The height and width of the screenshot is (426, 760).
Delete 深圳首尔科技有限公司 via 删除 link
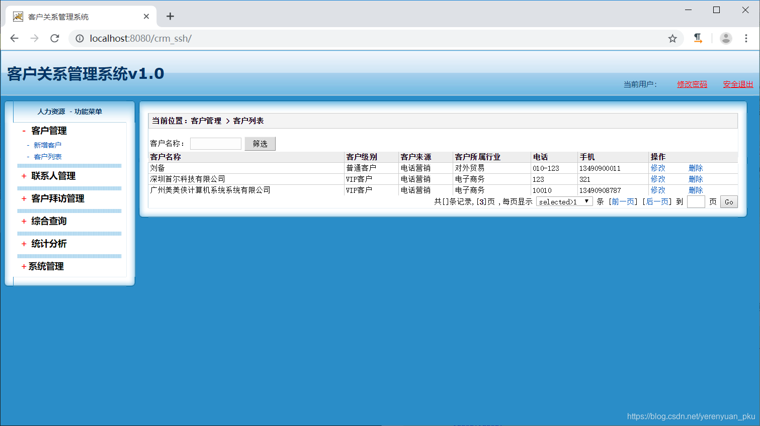pos(696,179)
